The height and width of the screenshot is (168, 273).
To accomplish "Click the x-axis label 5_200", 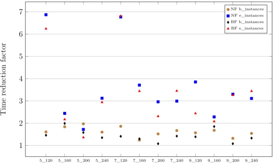I will [x=83, y=161].
